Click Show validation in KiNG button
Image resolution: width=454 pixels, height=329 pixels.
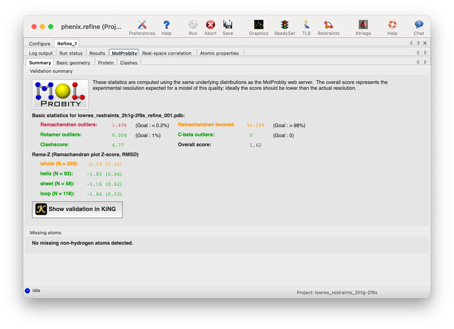pyautogui.click(x=77, y=210)
